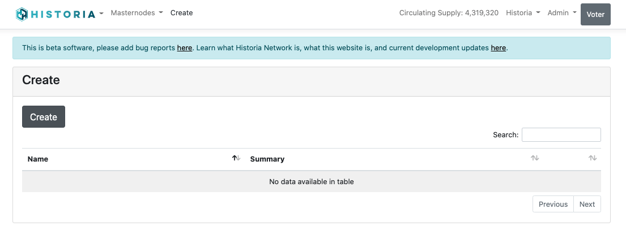Sort the table by Name header
Screen dimensions: 626x248
[x=38, y=159]
